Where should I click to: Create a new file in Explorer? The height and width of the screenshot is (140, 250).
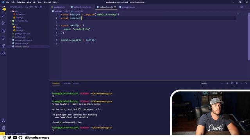27,7
